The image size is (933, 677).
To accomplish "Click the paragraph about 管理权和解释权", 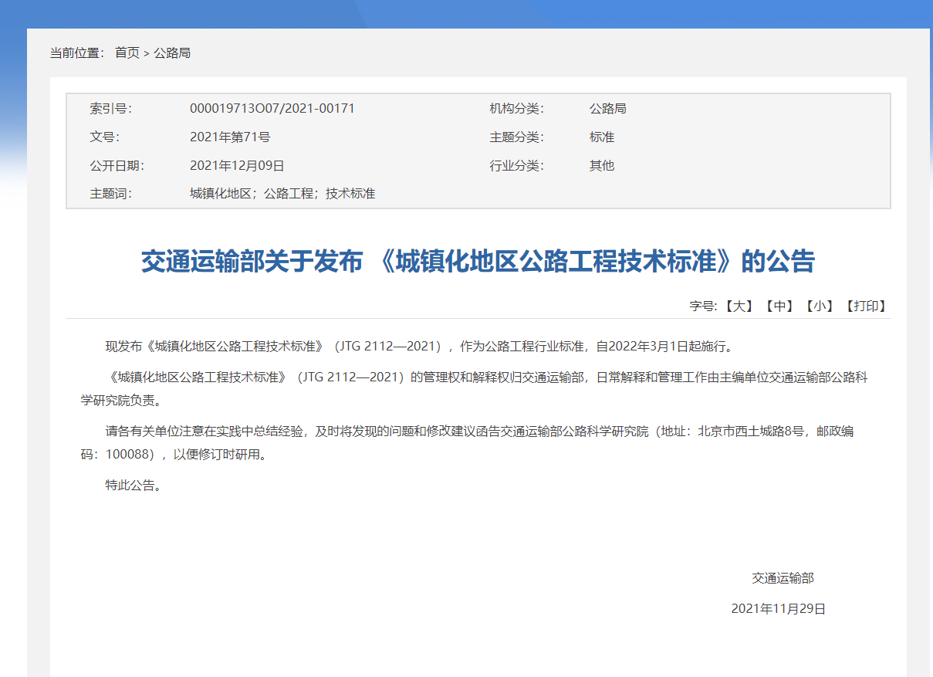I will point(478,388).
